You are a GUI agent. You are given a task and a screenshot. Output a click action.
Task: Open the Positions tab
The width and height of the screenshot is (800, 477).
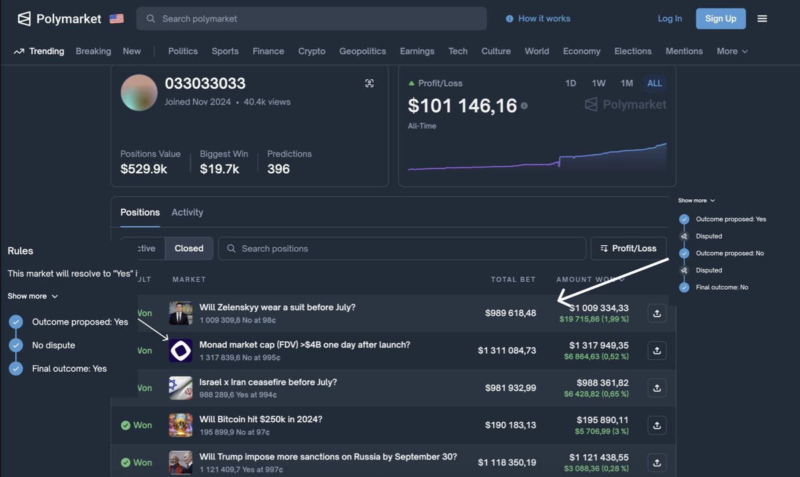[140, 213]
